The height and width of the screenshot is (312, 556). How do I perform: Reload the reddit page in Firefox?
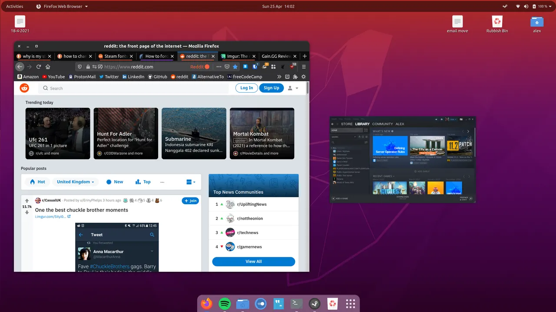(39, 67)
